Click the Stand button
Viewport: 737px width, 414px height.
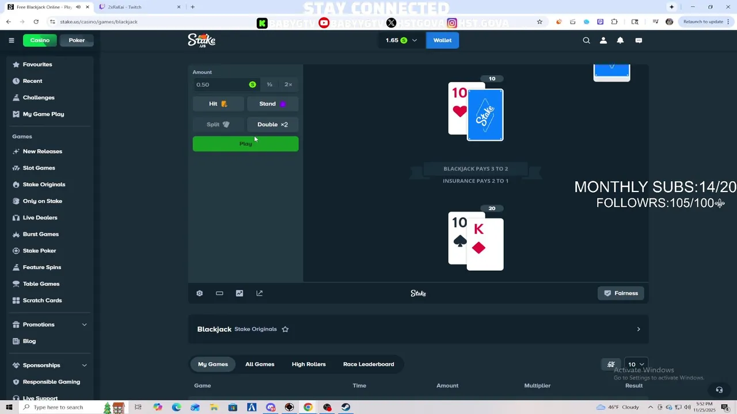[272, 104]
